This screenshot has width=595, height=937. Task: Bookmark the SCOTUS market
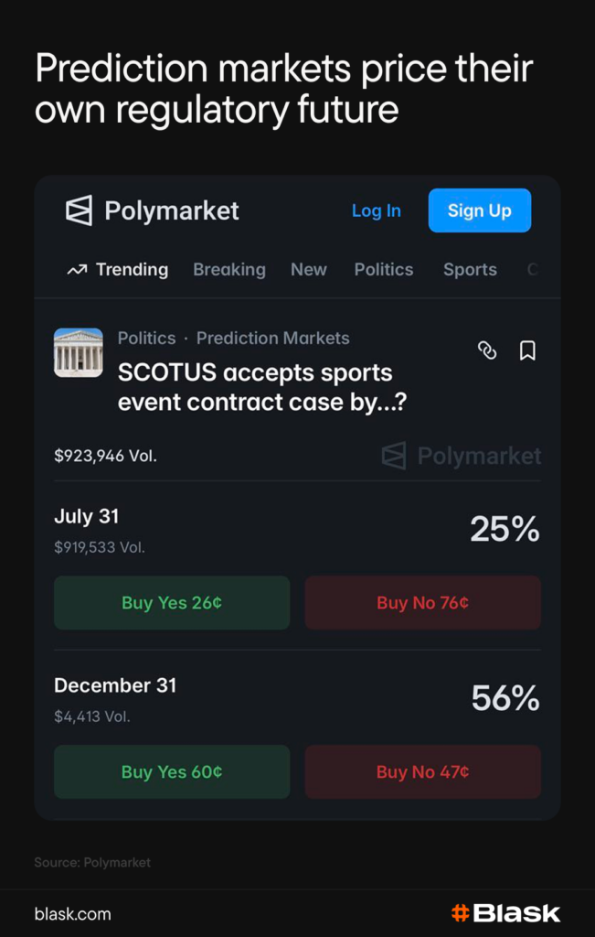[x=527, y=350]
